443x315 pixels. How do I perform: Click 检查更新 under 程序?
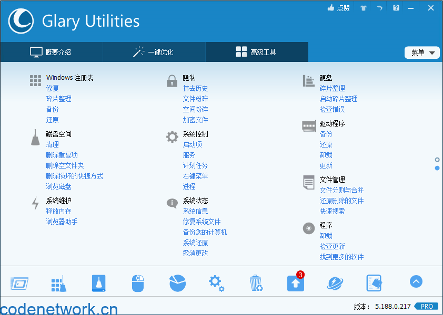[x=333, y=246]
